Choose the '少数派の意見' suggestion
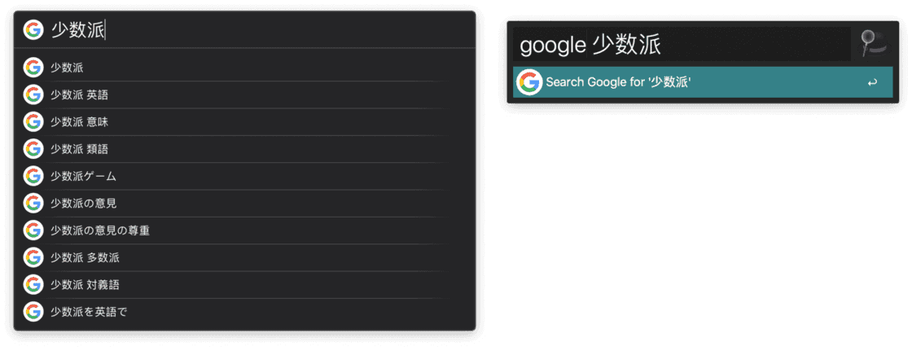 click(x=244, y=203)
